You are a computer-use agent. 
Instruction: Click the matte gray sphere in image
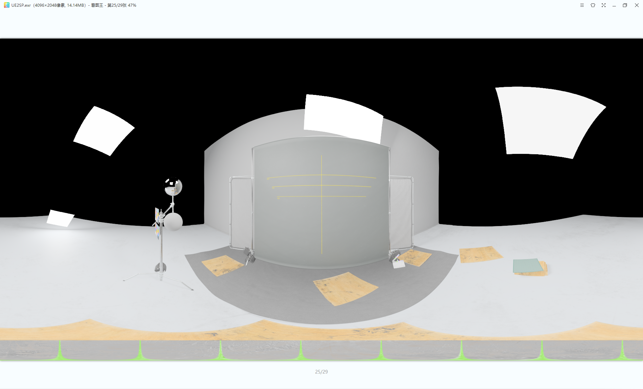click(x=173, y=222)
